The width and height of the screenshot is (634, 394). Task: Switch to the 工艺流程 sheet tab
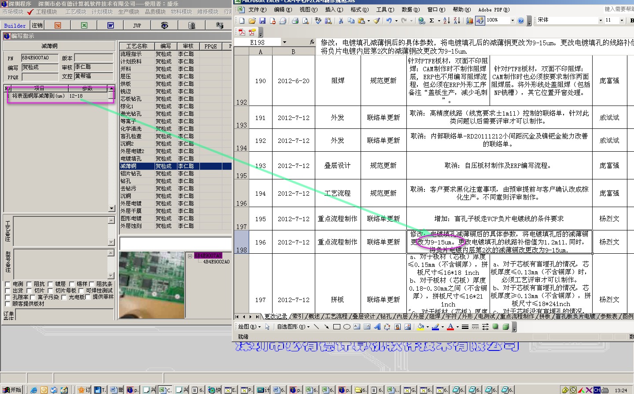335,316
